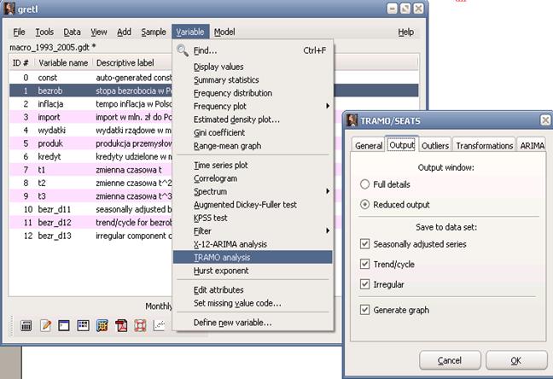This screenshot has height=379, width=553.
Task: Click the magnifier icon beside Find
Action: click(x=183, y=50)
